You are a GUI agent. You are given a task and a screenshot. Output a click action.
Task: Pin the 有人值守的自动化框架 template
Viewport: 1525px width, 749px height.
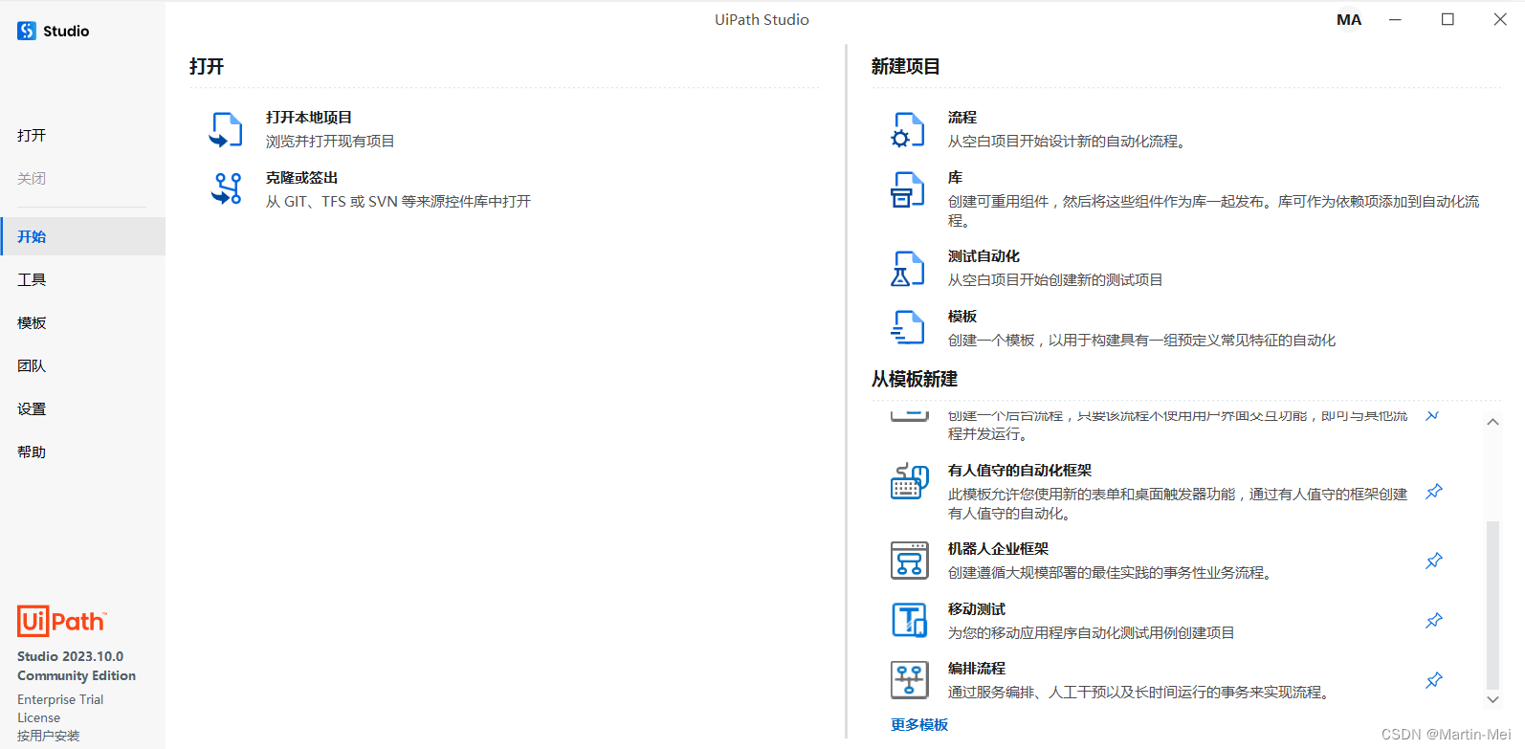[1434, 492]
